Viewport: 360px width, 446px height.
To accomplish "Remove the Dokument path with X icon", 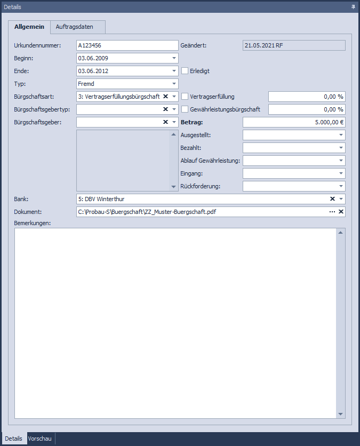I will coord(341,212).
